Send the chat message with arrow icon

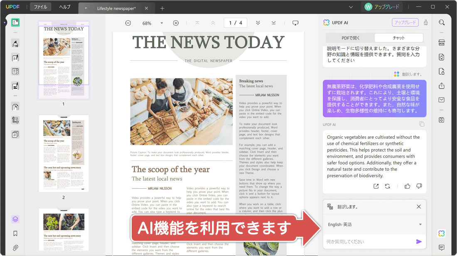pos(418,241)
